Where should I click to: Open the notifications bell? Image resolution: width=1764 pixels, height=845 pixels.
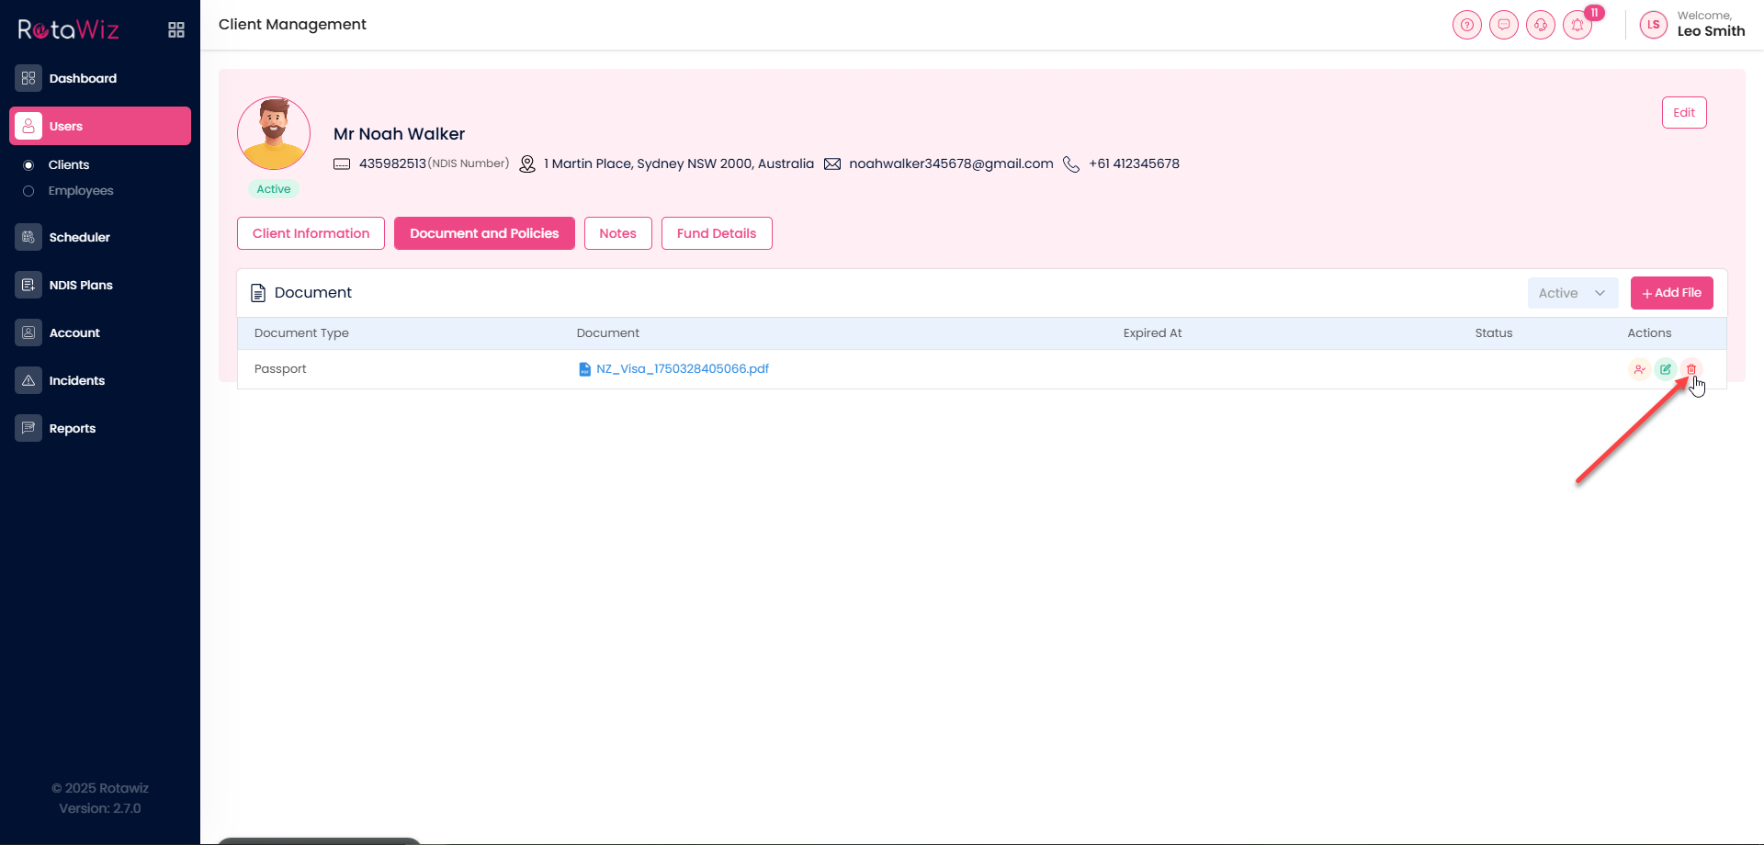1577,25
